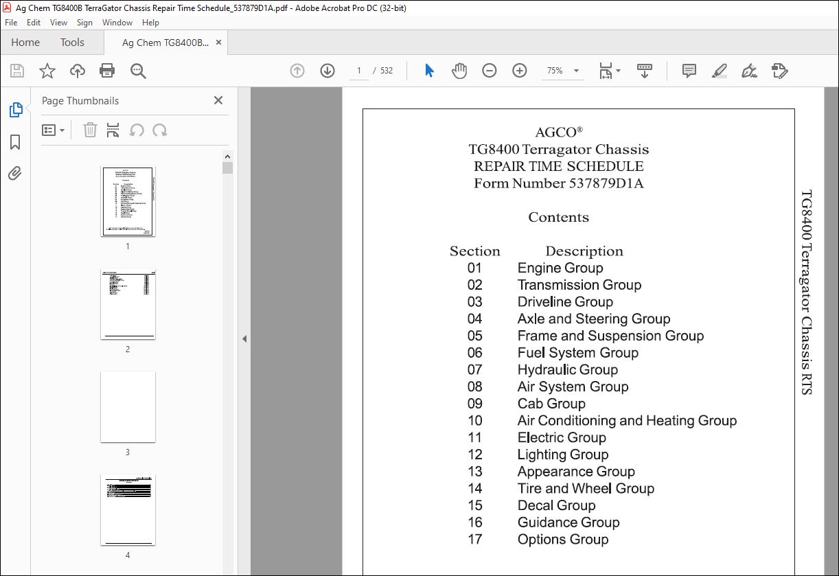The image size is (839, 576).
Task: Open Page Thumbnails side panel icon
Action: pyautogui.click(x=15, y=110)
